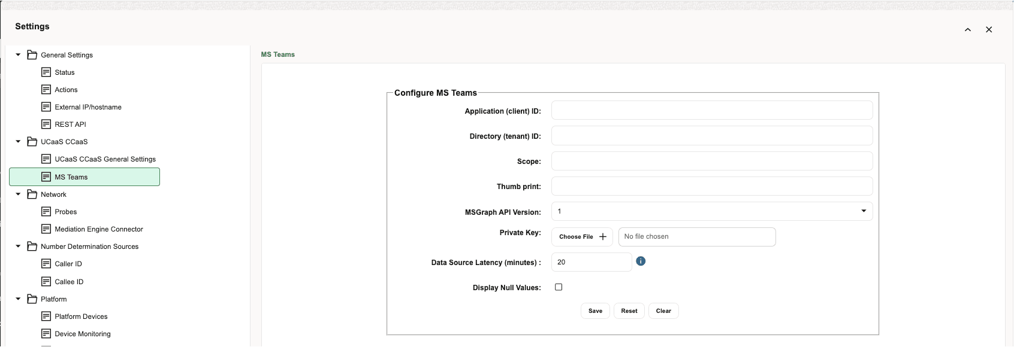The image size is (1017, 356).
Task: Click the Configure MS Teams legend text
Action: (x=436, y=93)
